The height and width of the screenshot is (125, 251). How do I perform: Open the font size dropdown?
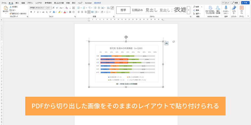[x=51, y=8]
